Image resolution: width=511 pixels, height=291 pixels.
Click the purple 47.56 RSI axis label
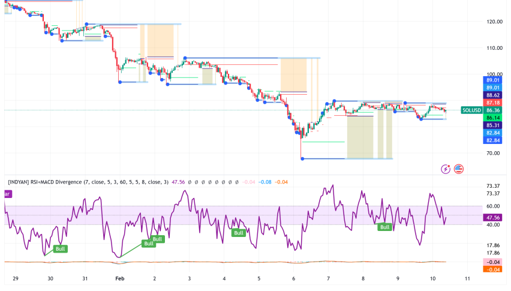494,217
